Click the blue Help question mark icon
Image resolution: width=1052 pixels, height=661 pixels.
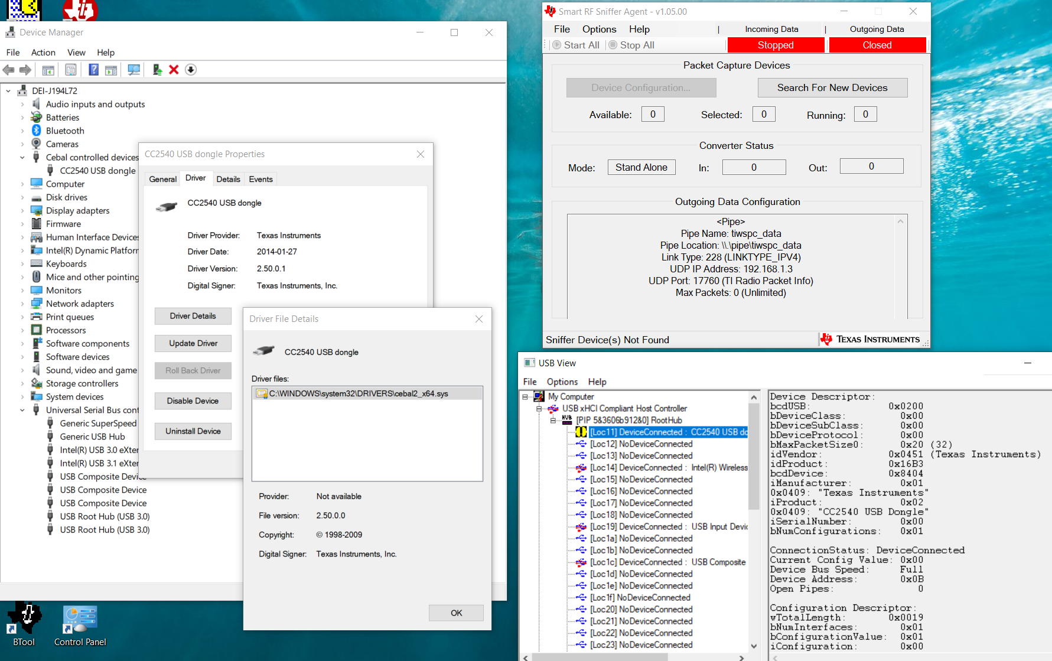[x=93, y=70]
